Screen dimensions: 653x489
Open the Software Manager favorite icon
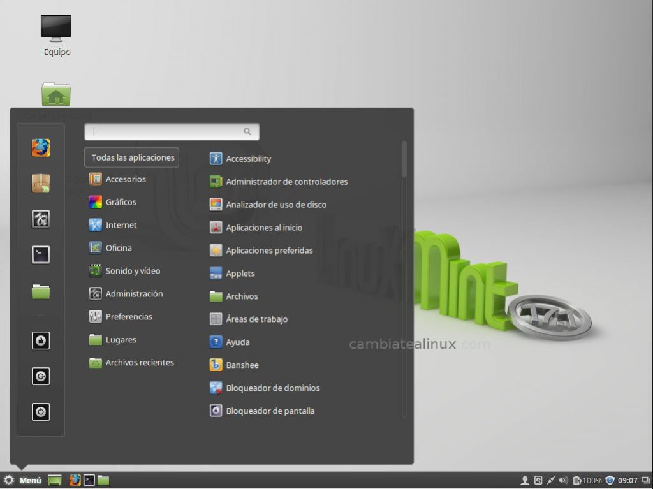41,184
